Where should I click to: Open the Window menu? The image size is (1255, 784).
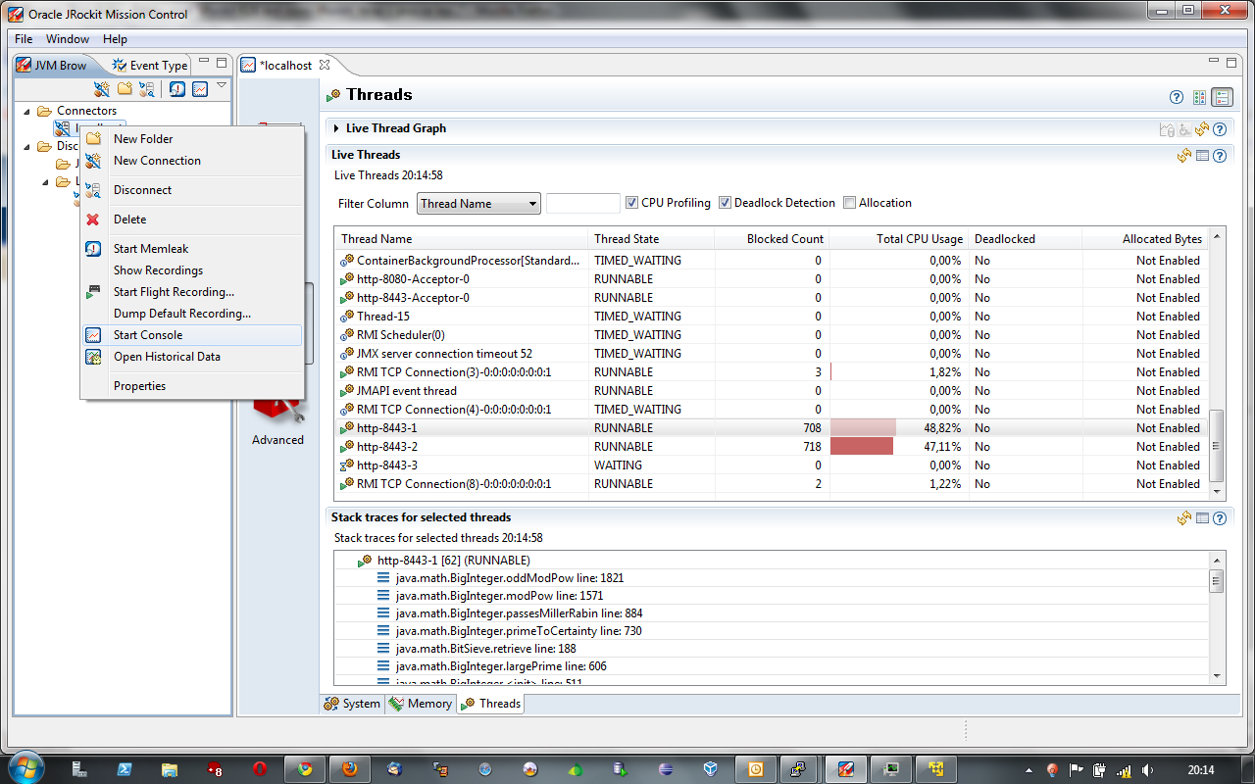point(68,39)
